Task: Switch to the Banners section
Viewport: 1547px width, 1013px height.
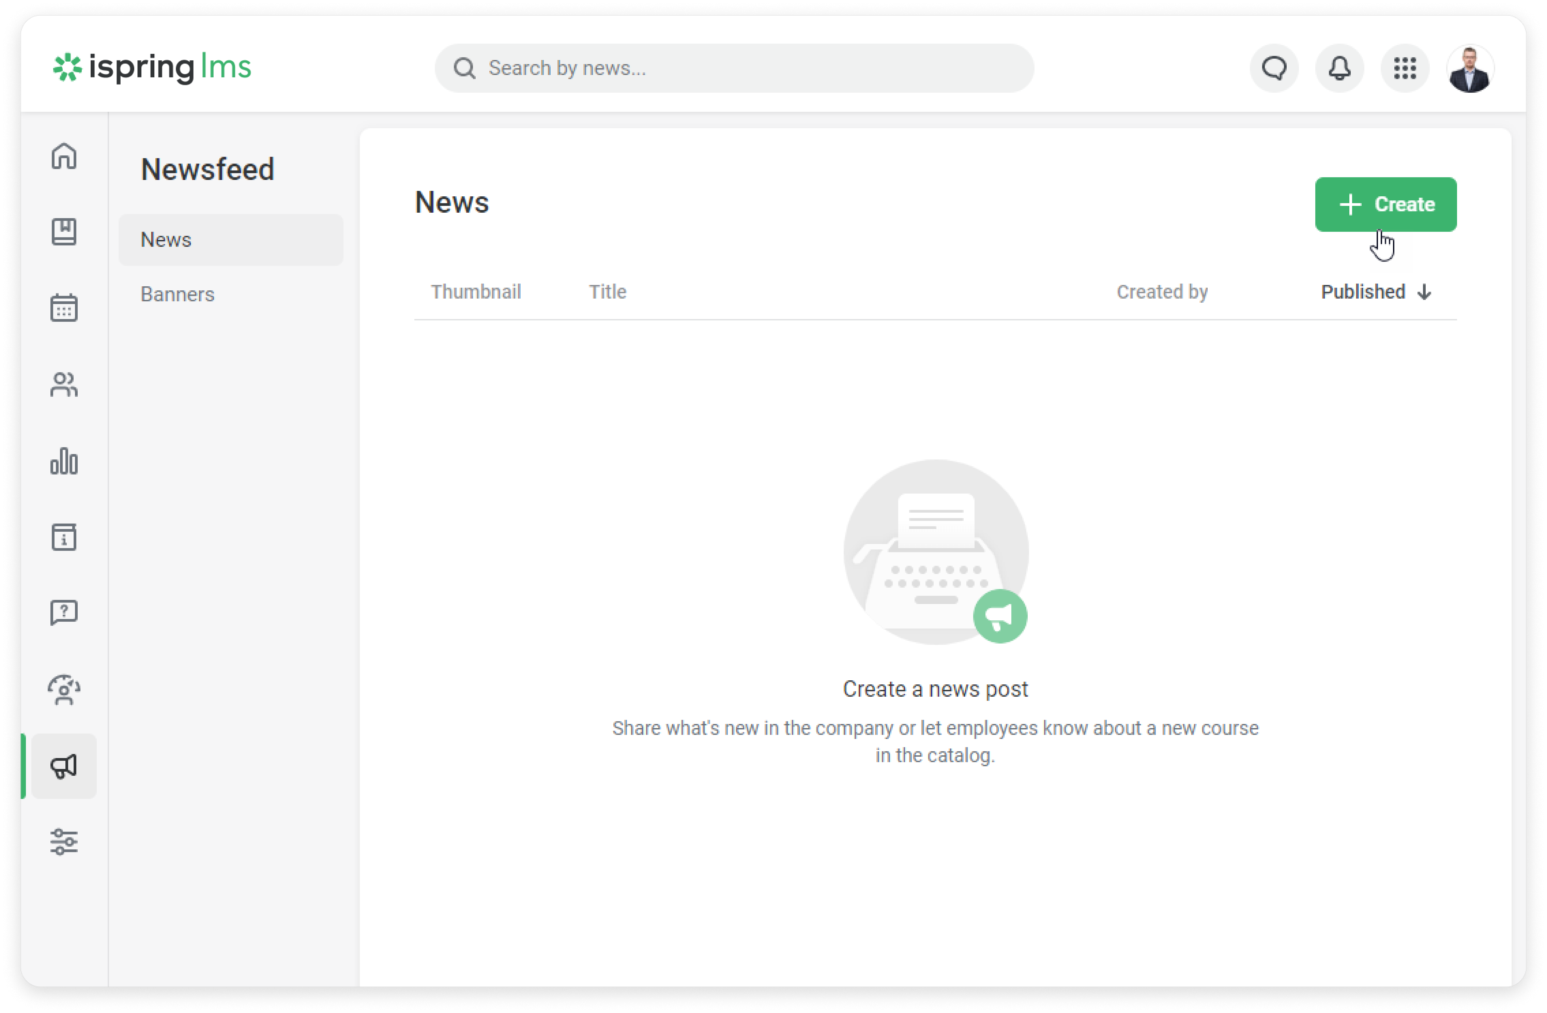Action: click(178, 294)
